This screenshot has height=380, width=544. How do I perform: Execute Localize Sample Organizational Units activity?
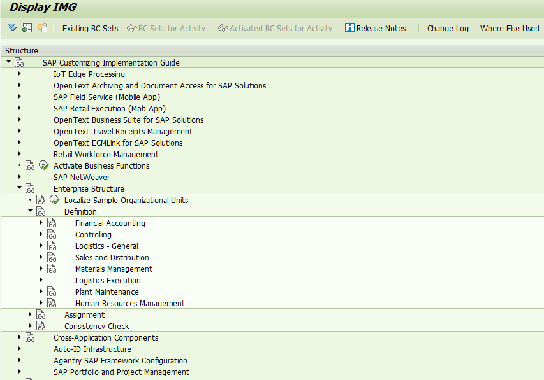[54, 199]
